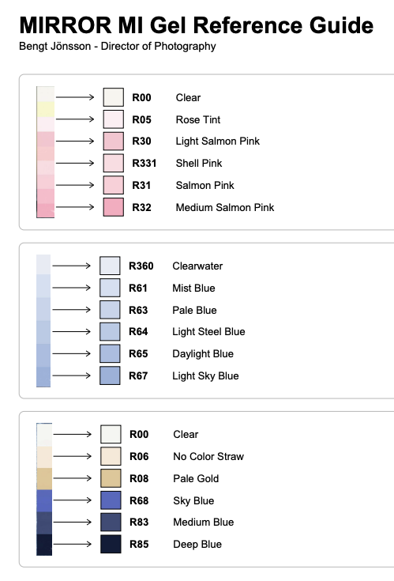This screenshot has height=581, width=394.
Task: Click the R00 Clear swatch in pink group
Action: pyautogui.click(x=113, y=97)
